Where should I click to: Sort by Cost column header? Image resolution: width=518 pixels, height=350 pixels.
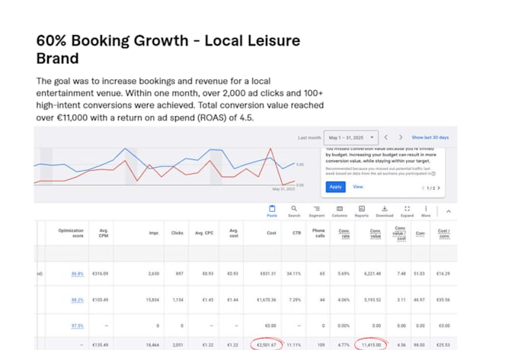pos(271,233)
